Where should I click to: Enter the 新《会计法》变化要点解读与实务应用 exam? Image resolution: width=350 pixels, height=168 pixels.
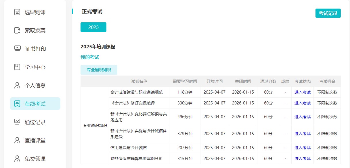tap(302, 116)
